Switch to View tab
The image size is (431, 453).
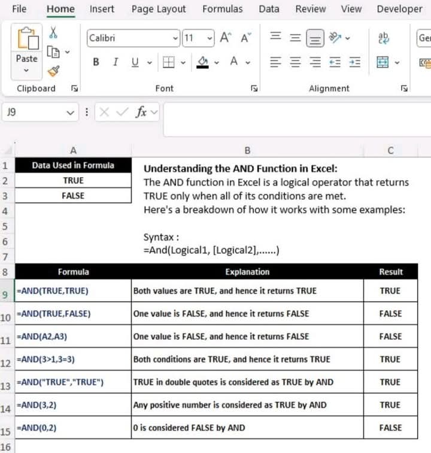click(351, 9)
